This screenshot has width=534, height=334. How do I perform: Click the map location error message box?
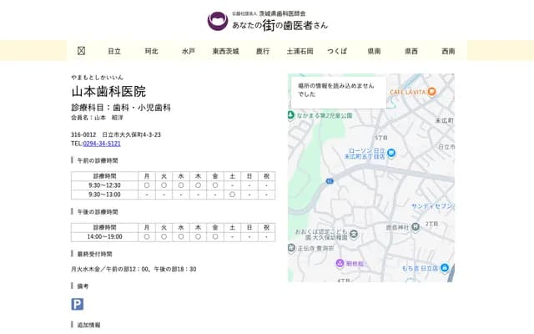[338, 90]
